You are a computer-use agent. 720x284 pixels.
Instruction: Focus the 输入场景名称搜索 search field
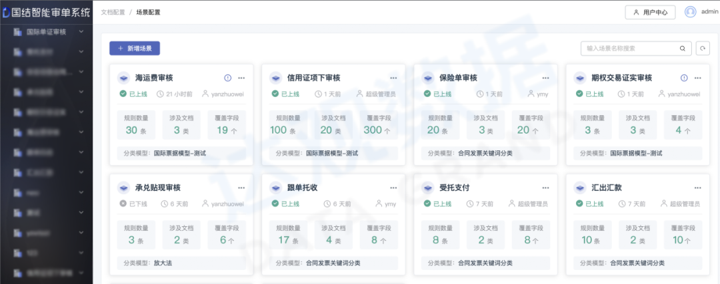[636, 48]
